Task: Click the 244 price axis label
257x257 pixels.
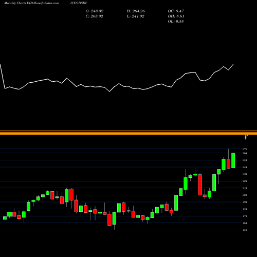Action: click(x=245, y=167)
